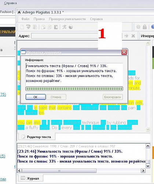Screen dimensions: 154x184
Task: Click the word 'every' in editor text
Action: [67, 128]
